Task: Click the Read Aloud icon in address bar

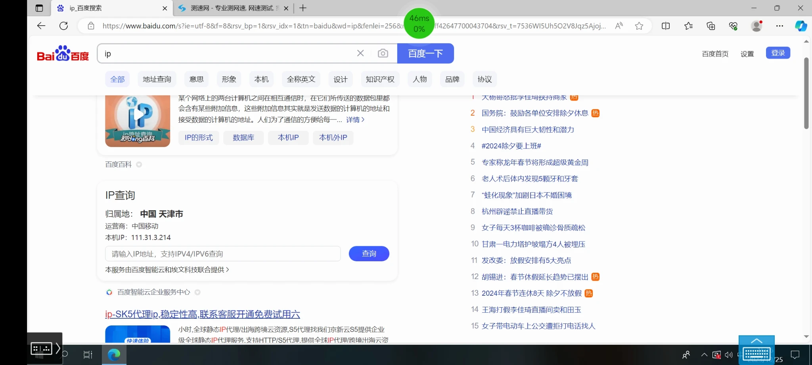Action: click(x=619, y=26)
